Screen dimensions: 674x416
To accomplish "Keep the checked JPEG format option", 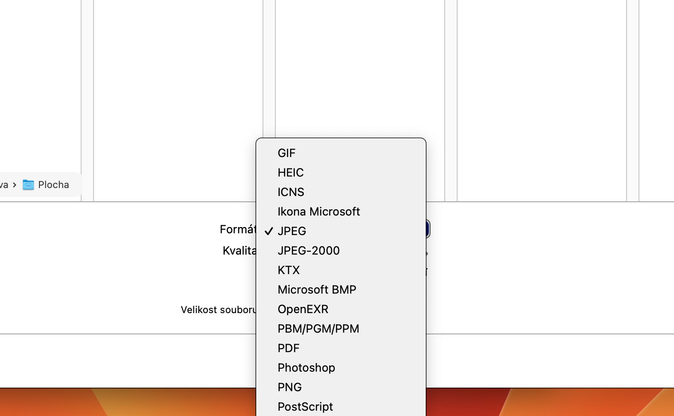I will tap(292, 231).
